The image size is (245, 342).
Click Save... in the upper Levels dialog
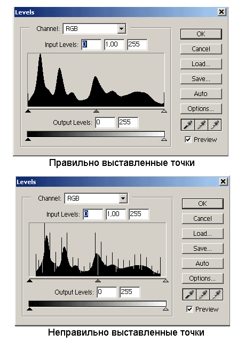(201, 79)
